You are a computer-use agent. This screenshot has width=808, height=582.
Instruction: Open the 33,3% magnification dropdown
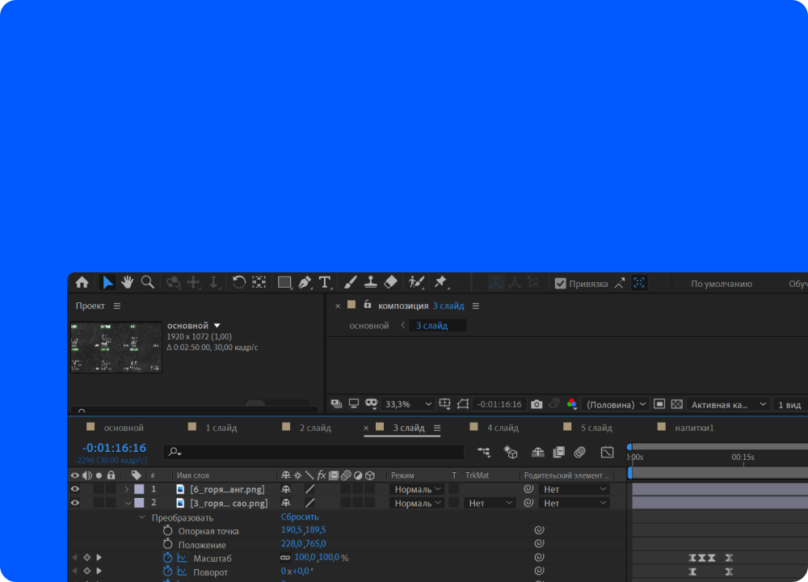click(x=407, y=404)
